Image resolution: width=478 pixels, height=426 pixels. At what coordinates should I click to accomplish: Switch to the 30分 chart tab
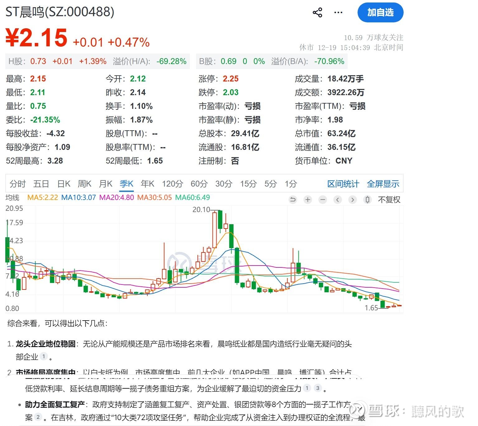click(224, 184)
